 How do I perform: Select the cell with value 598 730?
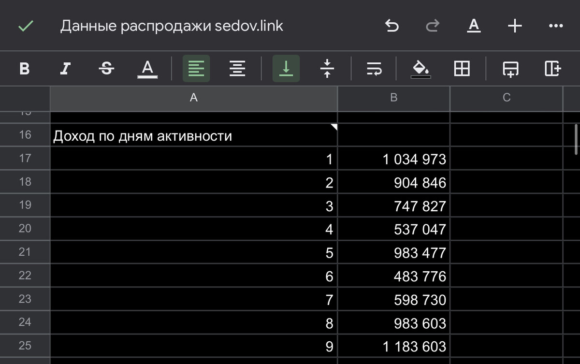(393, 300)
